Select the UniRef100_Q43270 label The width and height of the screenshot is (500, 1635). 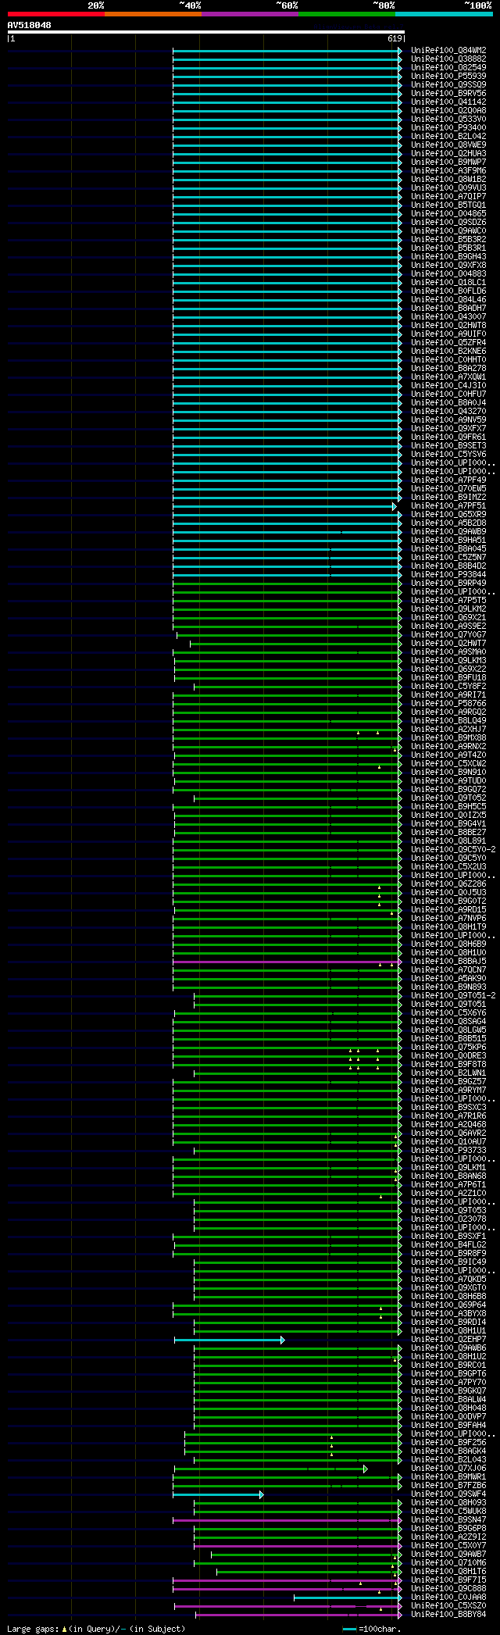click(x=448, y=412)
